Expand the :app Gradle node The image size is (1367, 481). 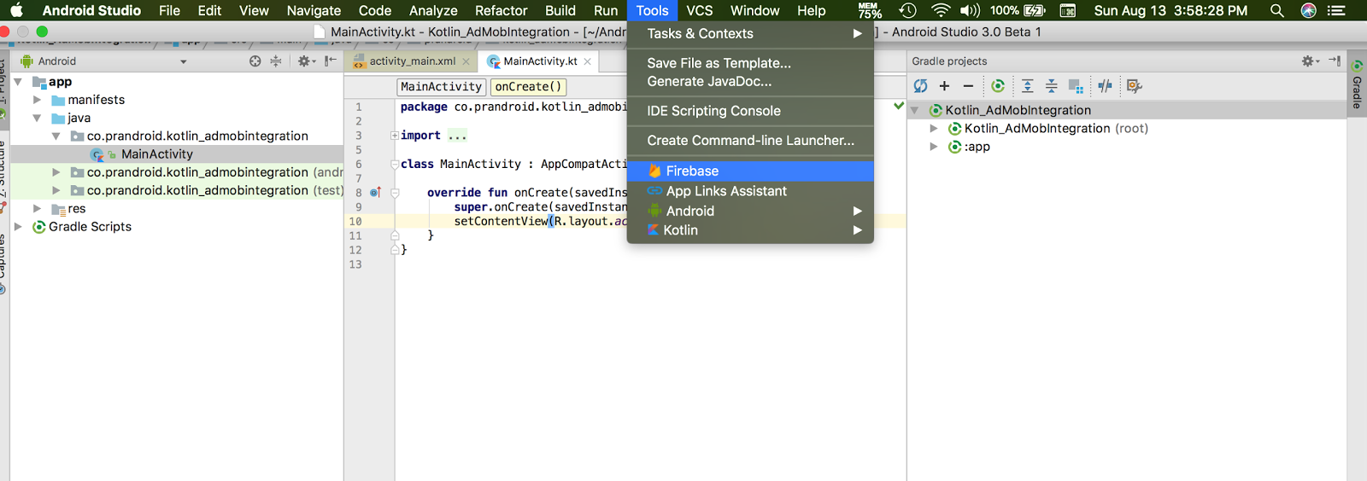[x=933, y=147]
